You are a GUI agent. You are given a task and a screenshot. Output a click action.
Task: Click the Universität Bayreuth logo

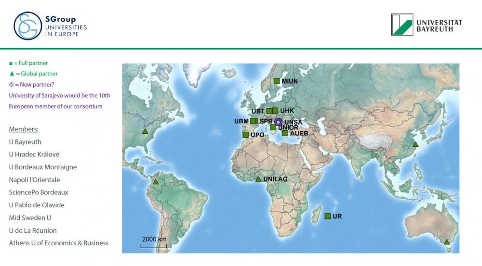click(402, 25)
